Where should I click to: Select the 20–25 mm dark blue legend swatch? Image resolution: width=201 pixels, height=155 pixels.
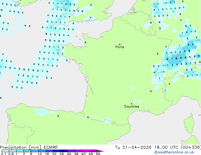click(56, 151)
